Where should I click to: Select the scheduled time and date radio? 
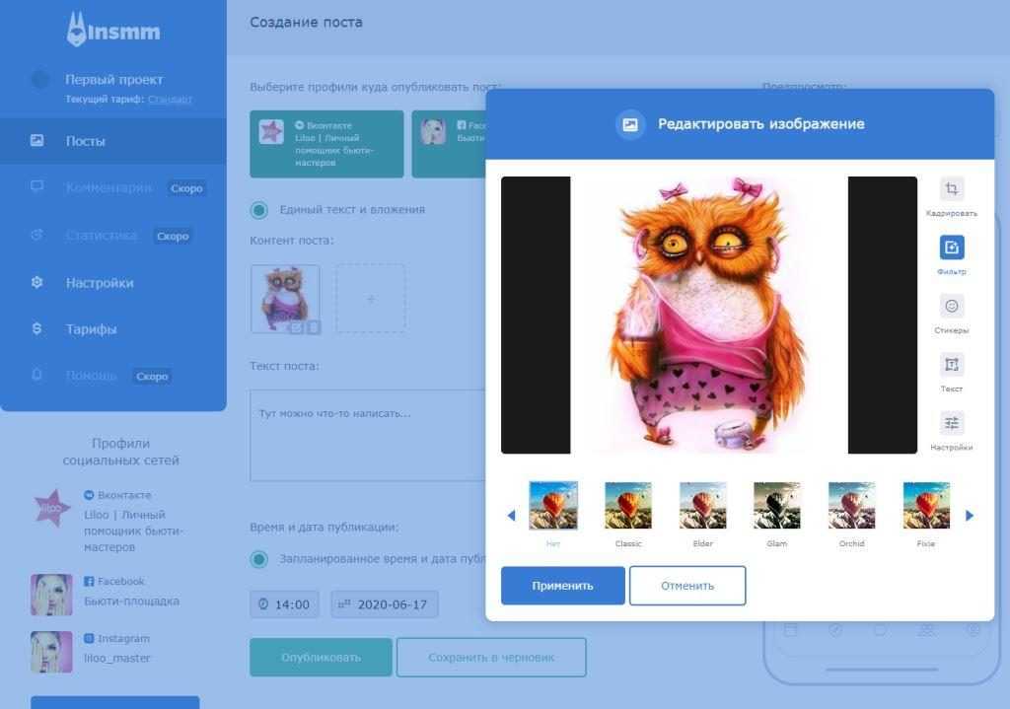pos(259,559)
